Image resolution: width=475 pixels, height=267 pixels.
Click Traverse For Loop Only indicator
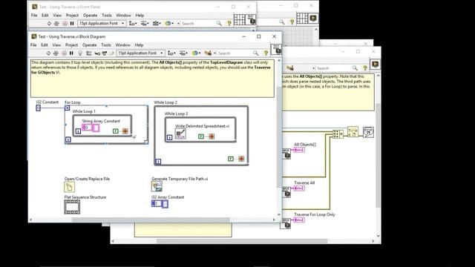point(299,220)
